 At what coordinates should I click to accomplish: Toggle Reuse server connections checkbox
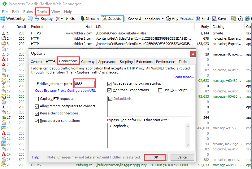point(37,121)
